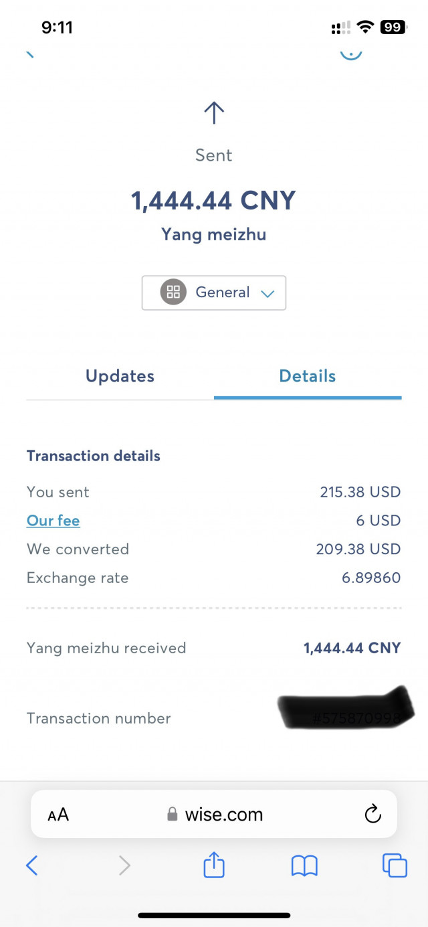
Task: Tap the Safari forward arrow
Action: [124, 865]
